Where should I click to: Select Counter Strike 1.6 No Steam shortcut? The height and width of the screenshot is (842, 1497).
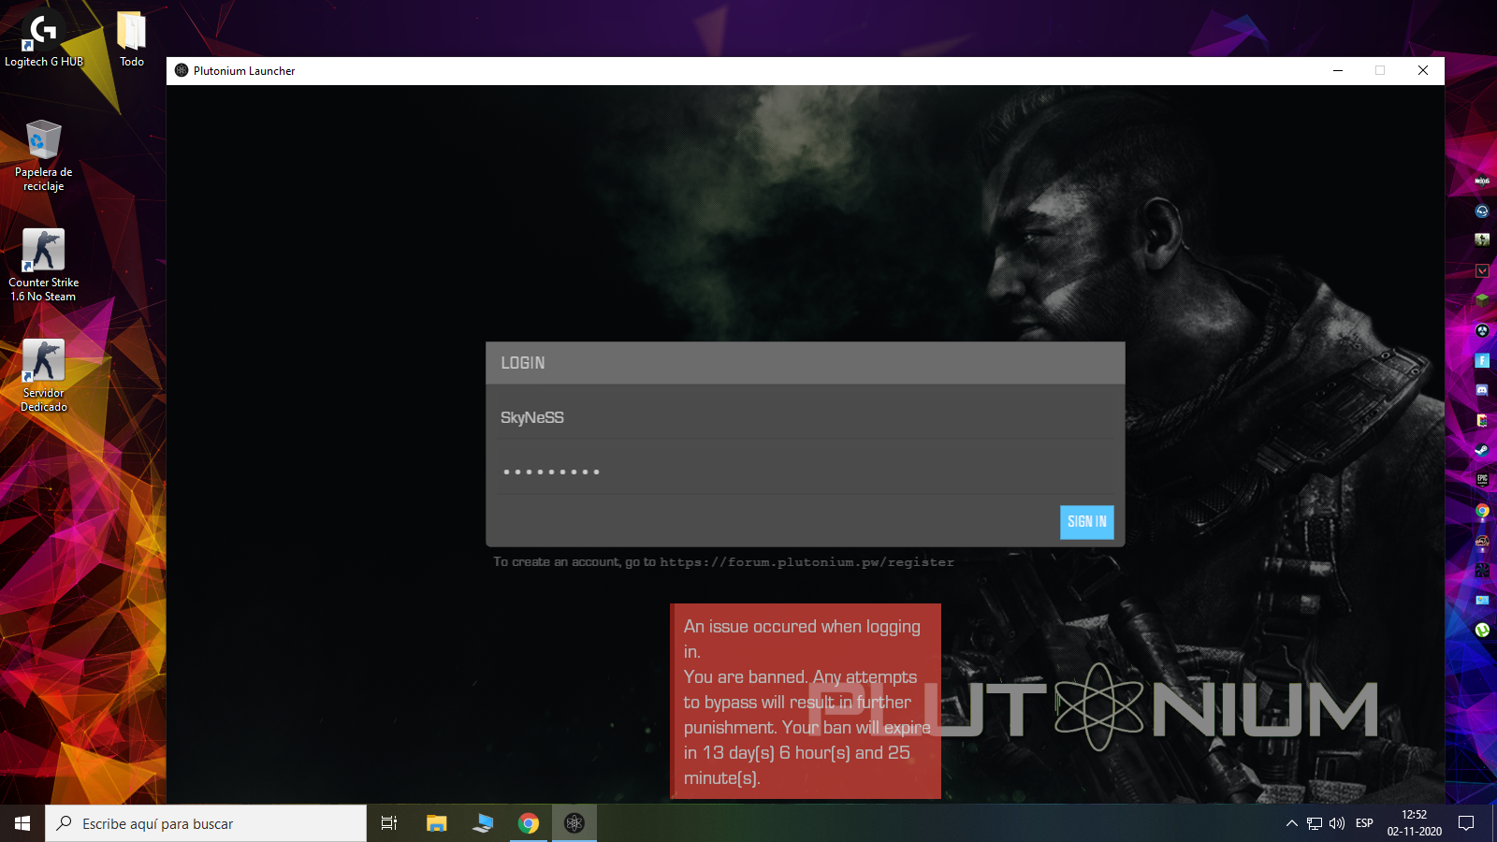(x=43, y=266)
